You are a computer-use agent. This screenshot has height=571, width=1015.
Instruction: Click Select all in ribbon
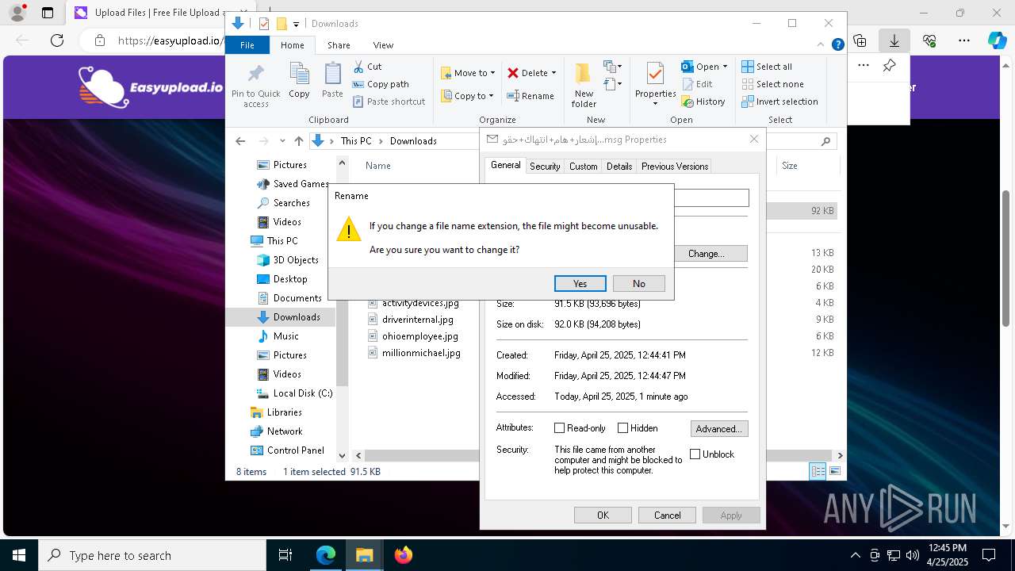pyautogui.click(x=767, y=67)
